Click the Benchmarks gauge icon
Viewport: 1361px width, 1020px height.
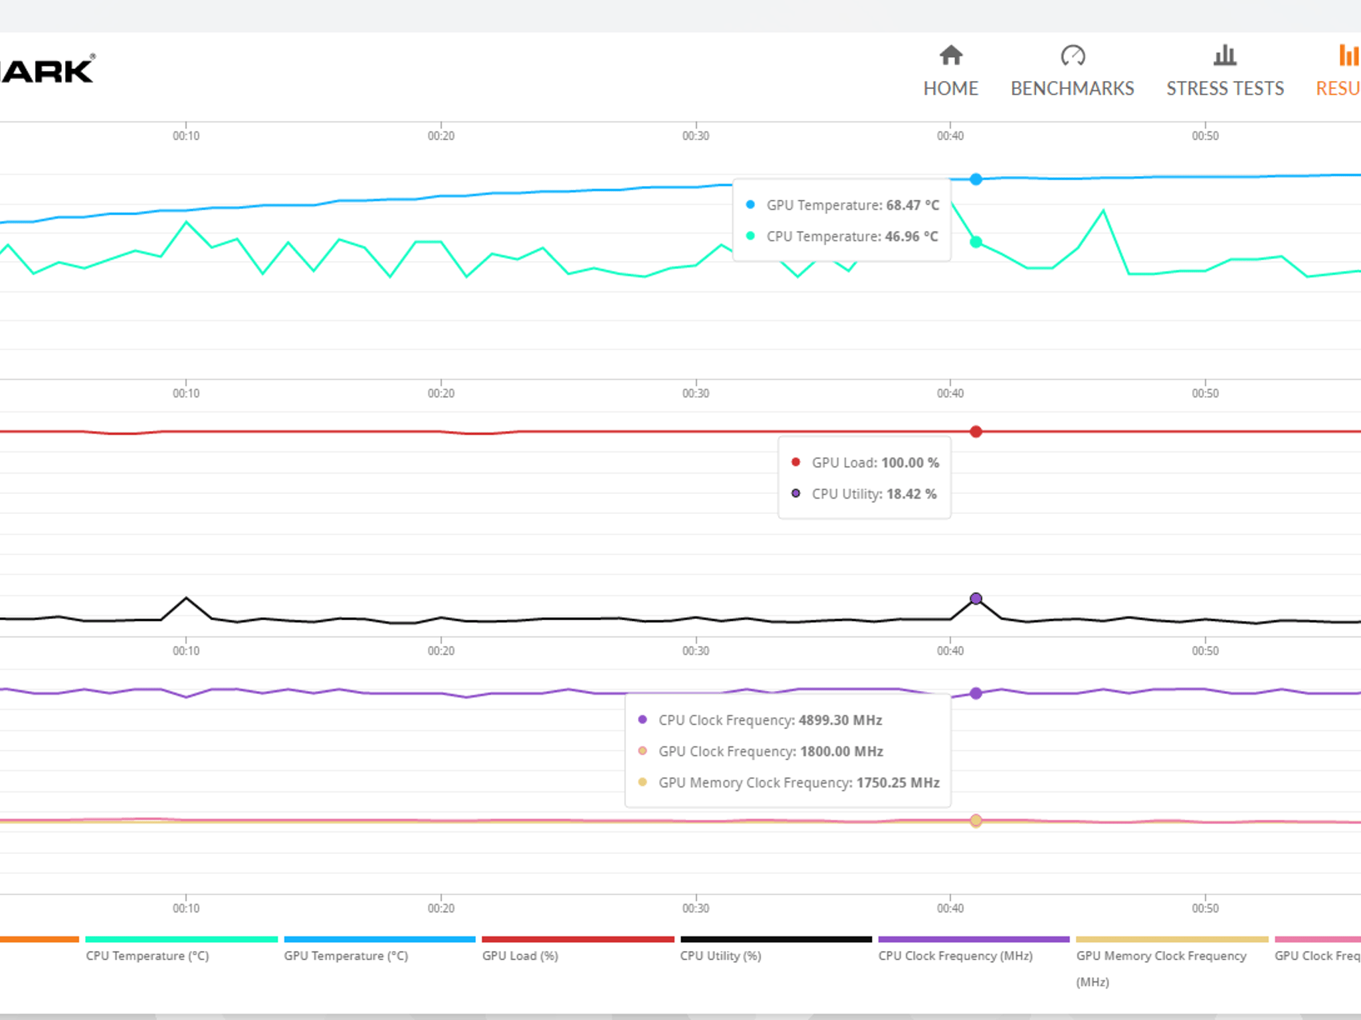tap(1073, 55)
